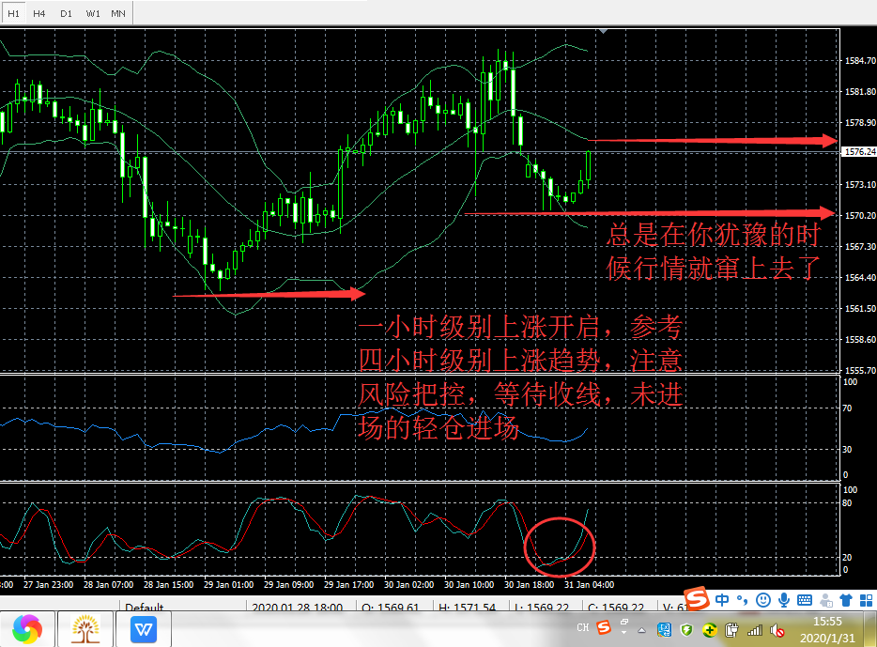Click the 2020.01.28 18:00 status bar field

pyautogui.click(x=298, y=608)
